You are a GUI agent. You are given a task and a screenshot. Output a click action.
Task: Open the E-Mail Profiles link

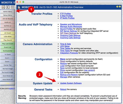66,16
